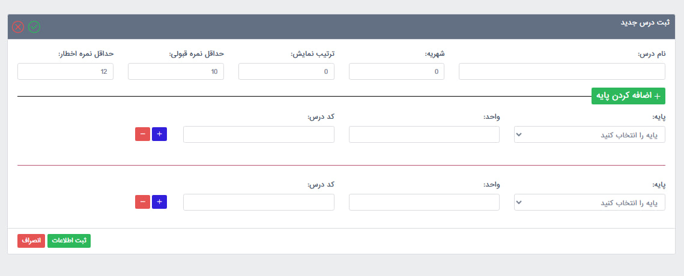Click the red X icon in header
The height and width of the screenshot is (276, 684).
coord(18,27)
